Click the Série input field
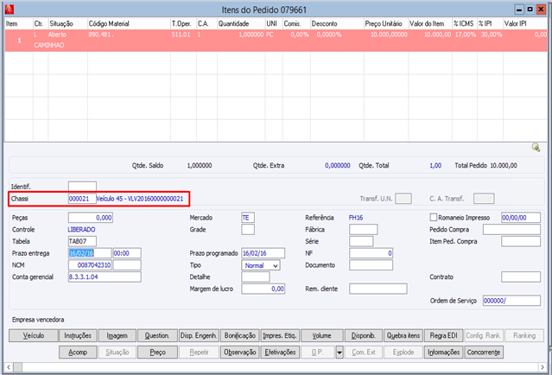552x375 pixels. 361,241
